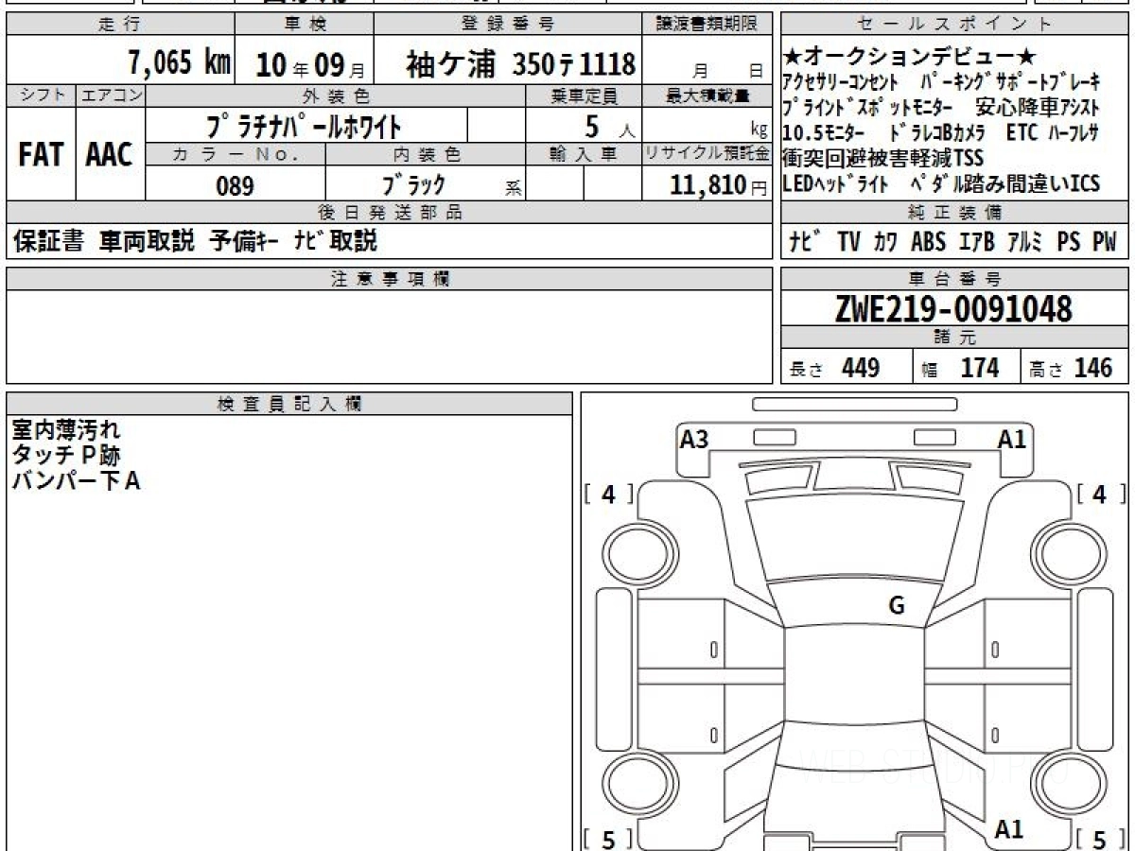The width and height of the screenshot is (1135, 851).
Task: Select the A1 marker near the front bumper
Action: pyautogui.click(x=1012, y=439)
